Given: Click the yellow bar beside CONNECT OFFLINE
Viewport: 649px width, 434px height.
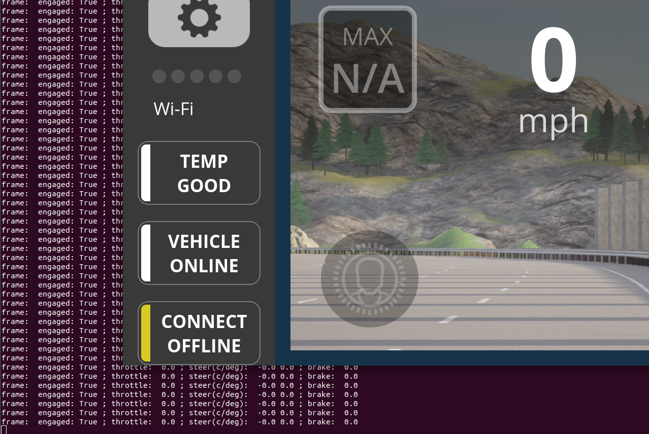Looking at the screenshot, I should pyautogui.click(x=145, y=333).
